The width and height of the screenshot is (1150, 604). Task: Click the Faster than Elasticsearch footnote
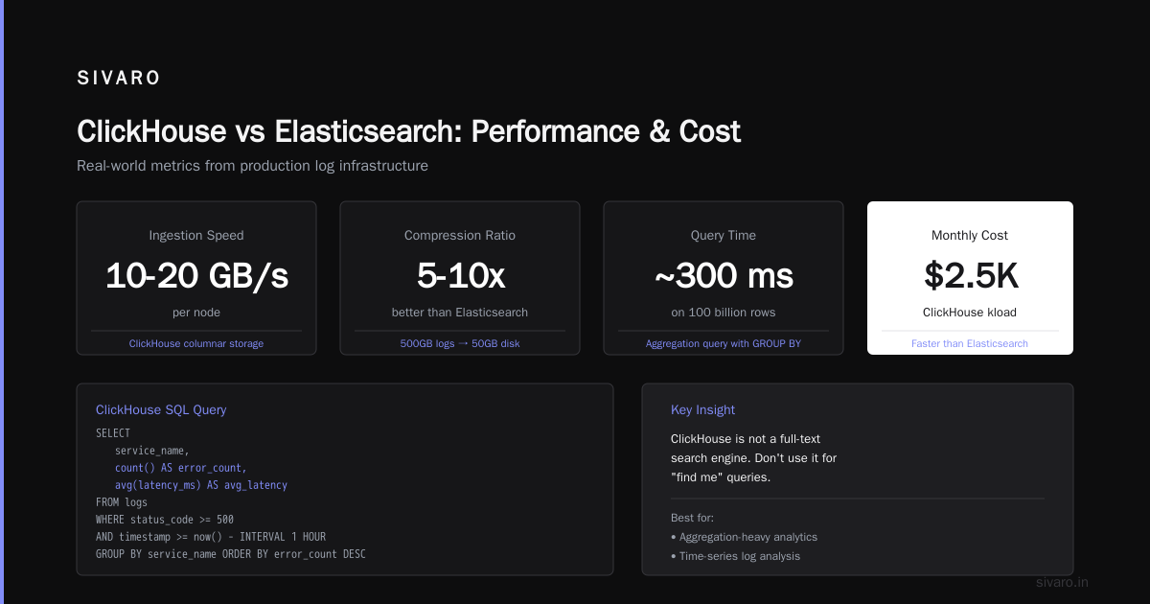[970, 343]
